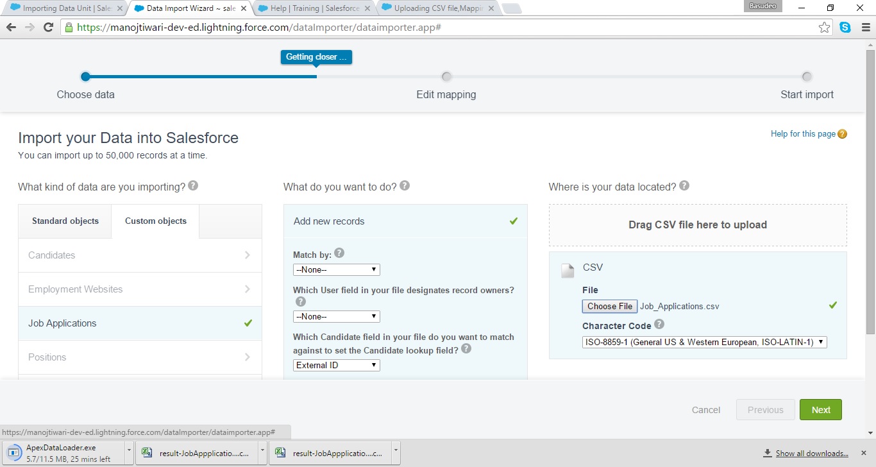Show help for 'What do you want to do?'
The width and height of the screenshot is (876, 467).
(x=405, y=186)
